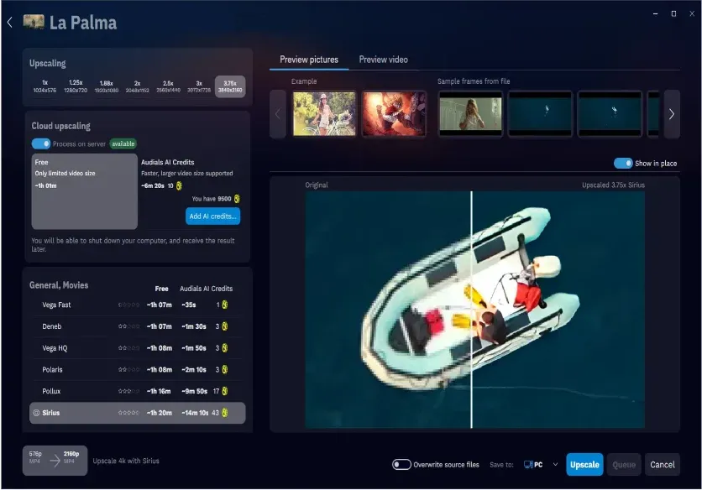Image resolution: width=702 pixels, height=490 pixels.
Task: Choose the 2x 2048x1152 upscaling factor
Action: (138, 86)
